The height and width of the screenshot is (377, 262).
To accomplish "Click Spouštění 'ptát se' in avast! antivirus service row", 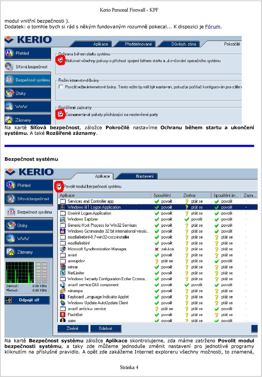I will [x=167, y=309].
